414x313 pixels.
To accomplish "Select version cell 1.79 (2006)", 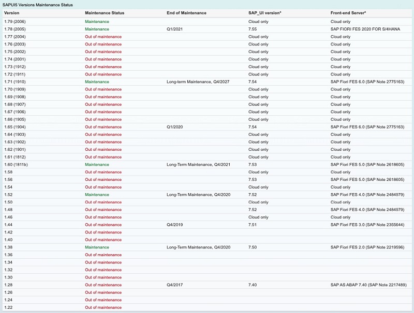I will point(15,22).
